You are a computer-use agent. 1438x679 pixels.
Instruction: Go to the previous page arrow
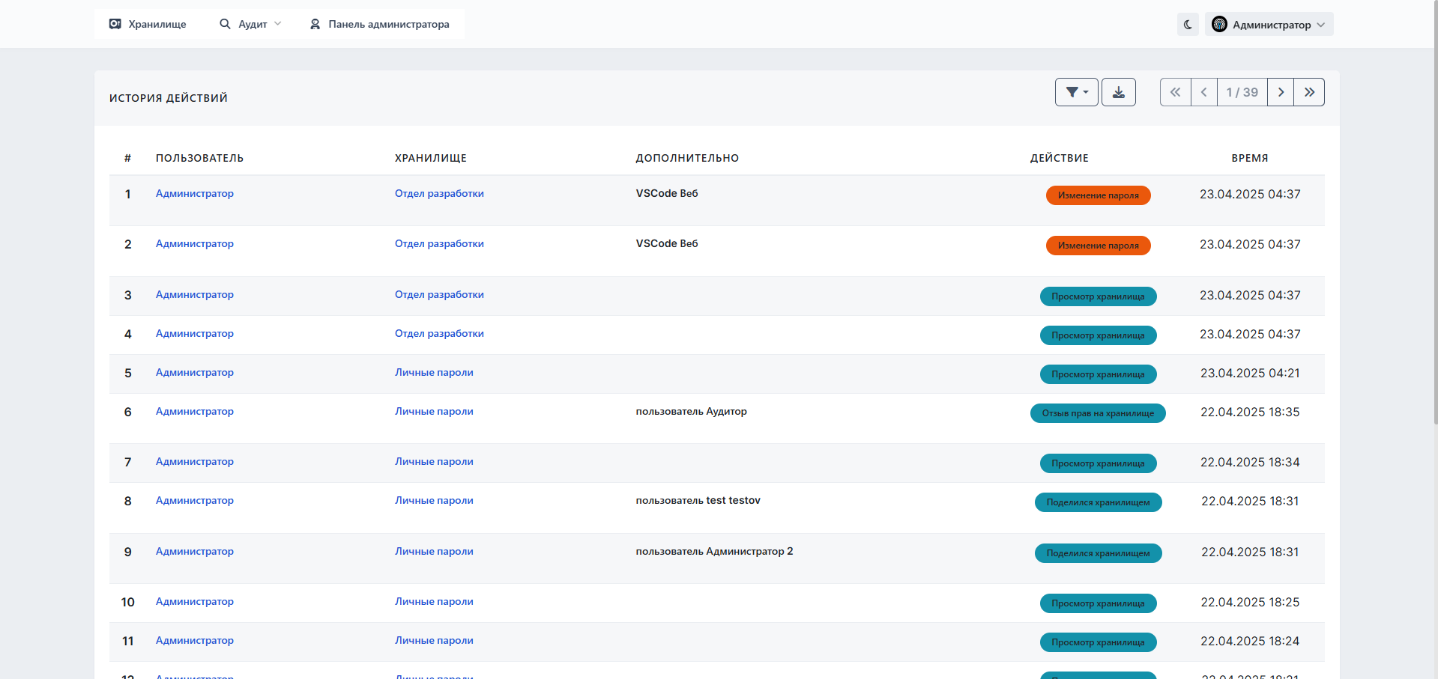click(1203, 92)
